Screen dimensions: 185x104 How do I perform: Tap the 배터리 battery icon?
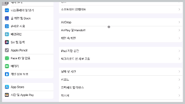click(x=7, y=66)
